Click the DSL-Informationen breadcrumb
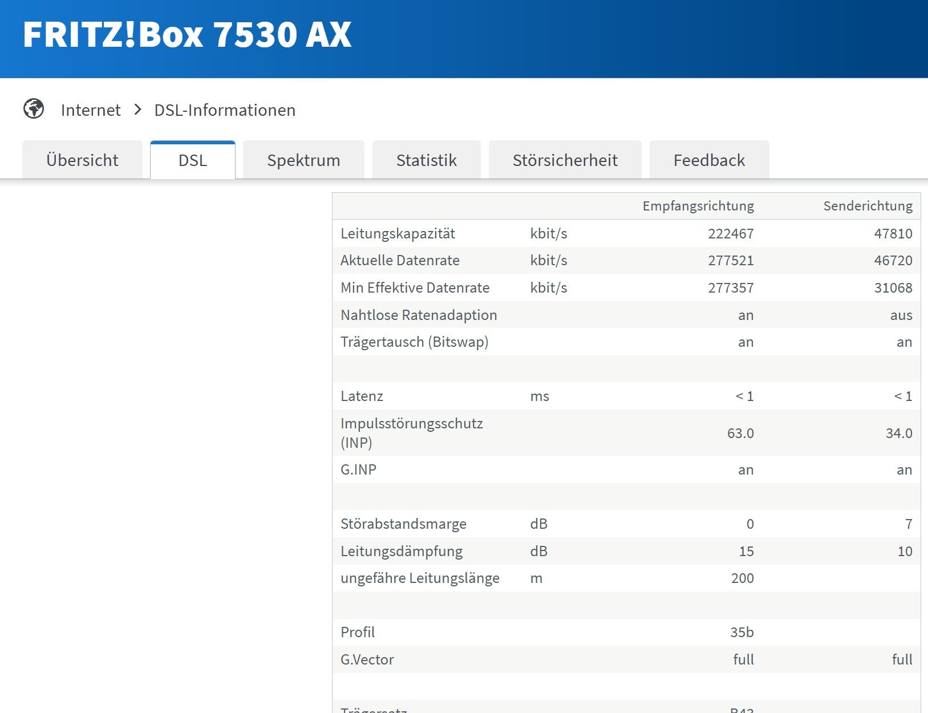The height and width of the screenshot is (713, 928). (225, 110)
